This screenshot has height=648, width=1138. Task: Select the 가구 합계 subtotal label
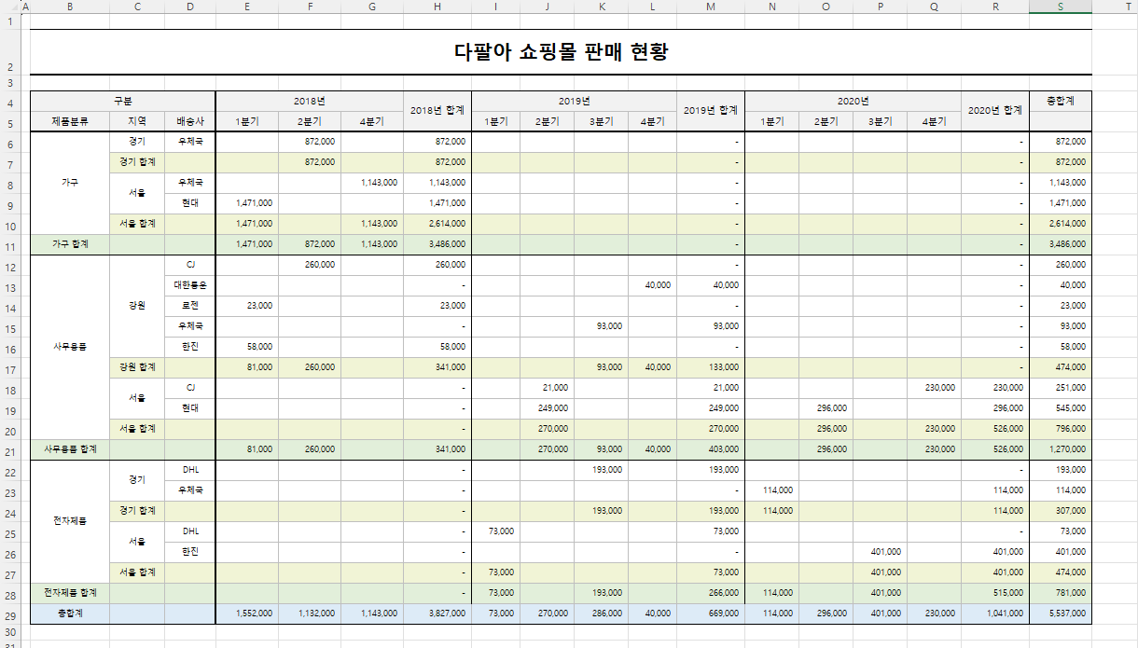[x=70, y=244]
